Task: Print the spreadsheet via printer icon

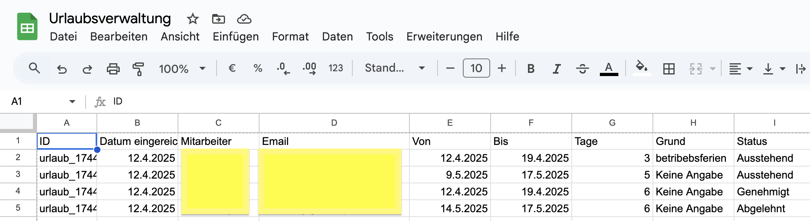Action: point(113,69)
